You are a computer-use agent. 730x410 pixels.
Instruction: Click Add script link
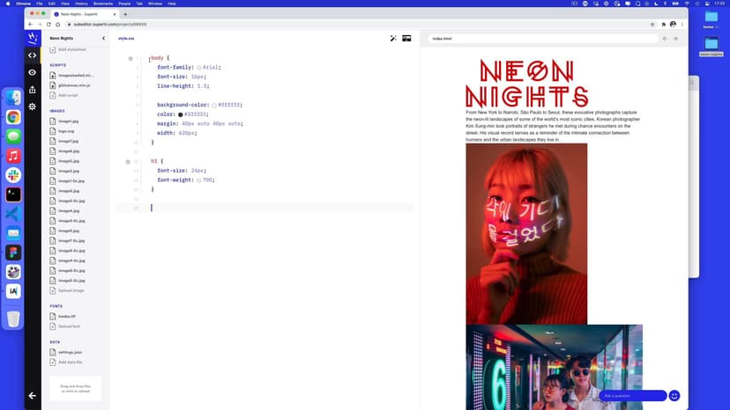(x=67, y=94)
